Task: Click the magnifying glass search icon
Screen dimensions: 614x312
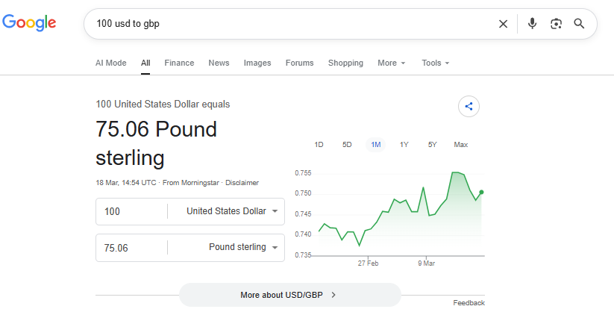Action: 579,24
